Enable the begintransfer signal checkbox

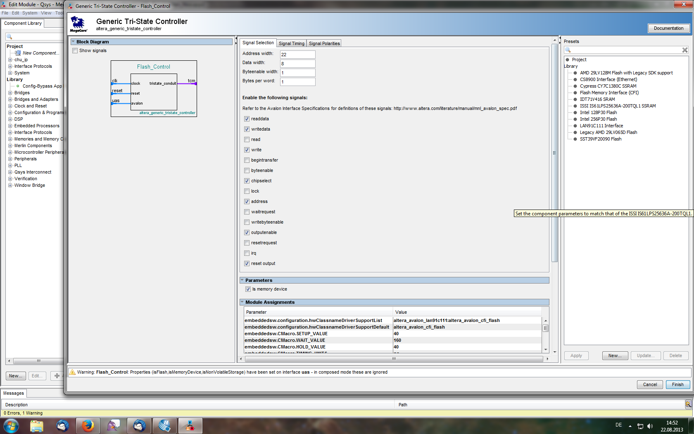tap(247, 160)
